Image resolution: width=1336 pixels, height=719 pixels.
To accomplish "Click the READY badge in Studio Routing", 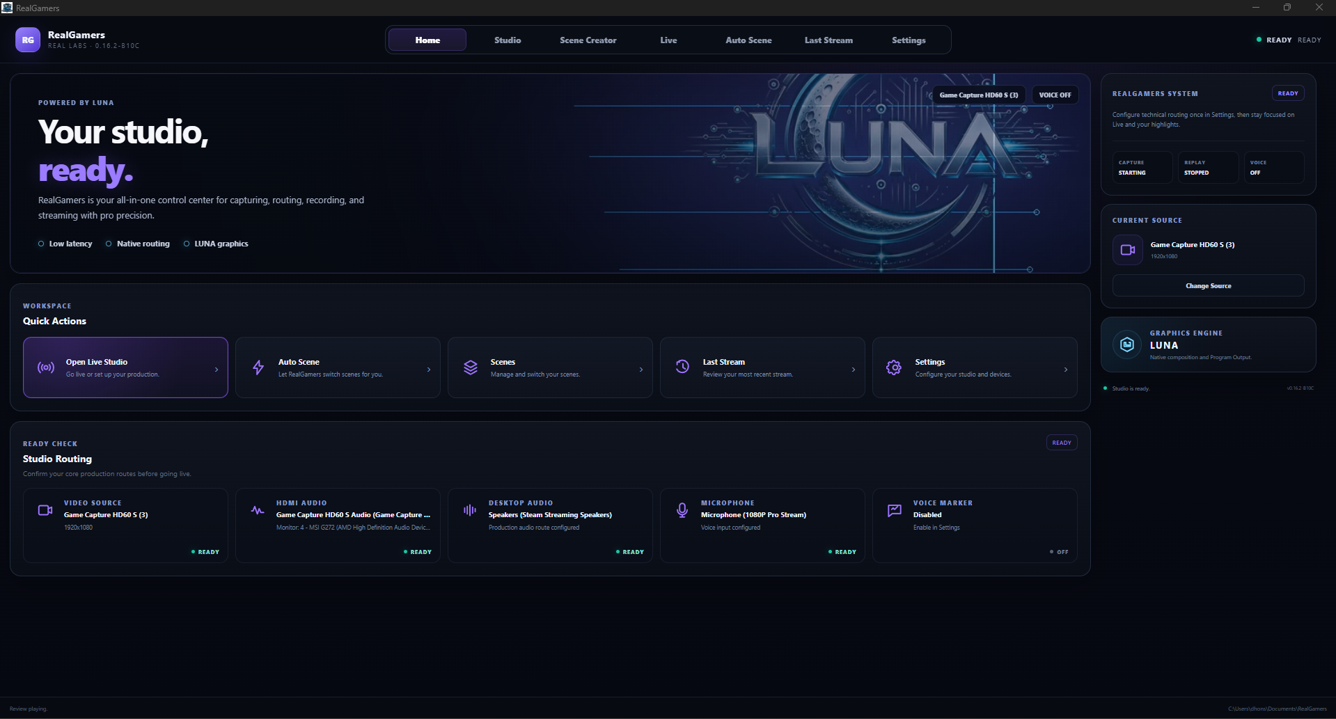I will [x=1062, y=443].
